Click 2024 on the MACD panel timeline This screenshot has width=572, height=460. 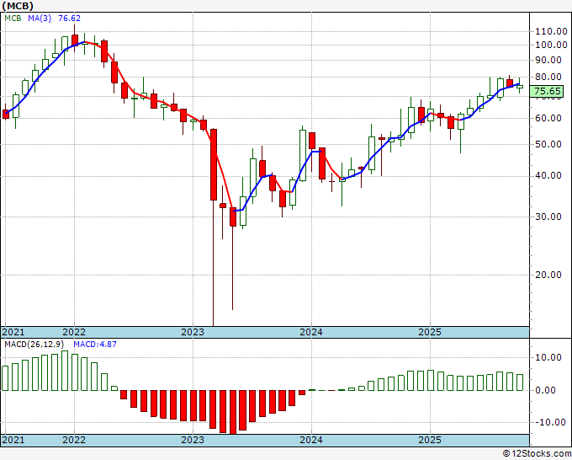point(311,440)
